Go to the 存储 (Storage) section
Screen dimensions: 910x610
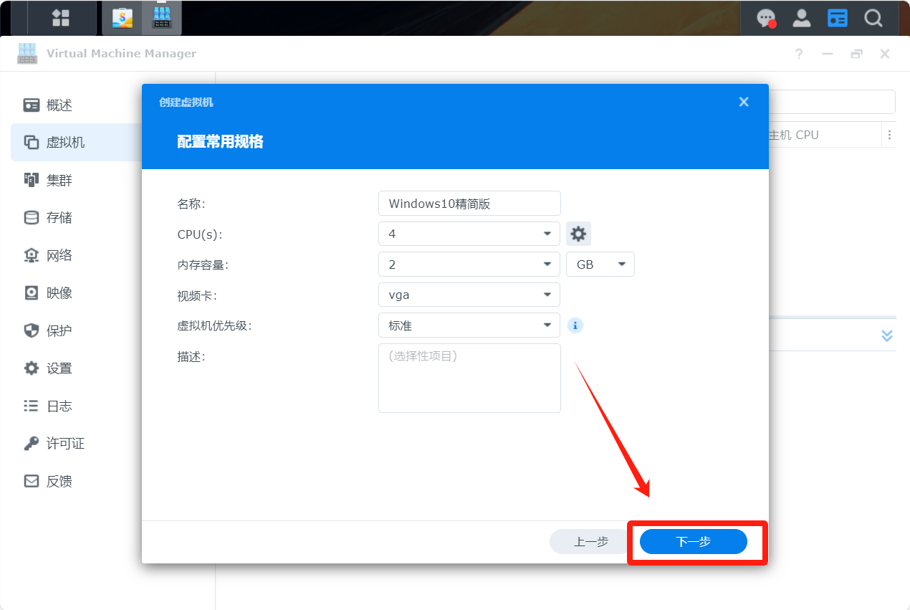[x=59, y=218]
